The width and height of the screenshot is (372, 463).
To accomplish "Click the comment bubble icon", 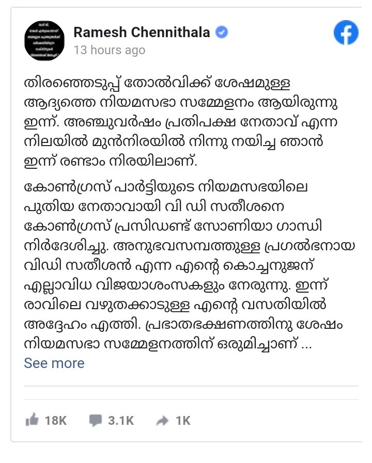I will click(x=95, y=421).
